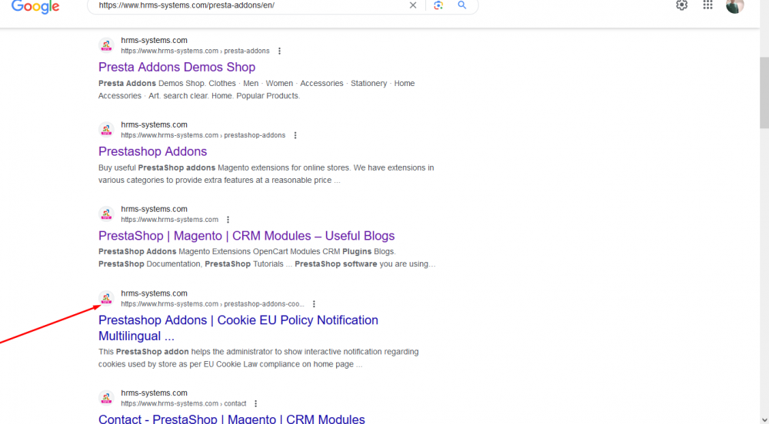Screen dimensions: 769x424
Task: Open three-dot menu for presta-addons result
Action: (x=280, y=51)
